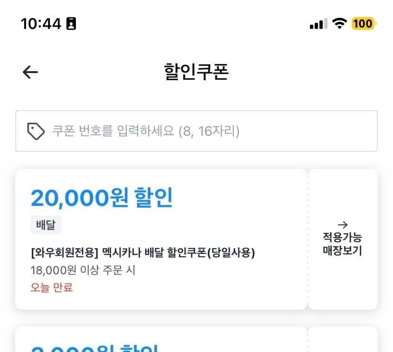Click the coupon number input field
The height and width of the screenshot is (352, 393).
coord(196,131)
